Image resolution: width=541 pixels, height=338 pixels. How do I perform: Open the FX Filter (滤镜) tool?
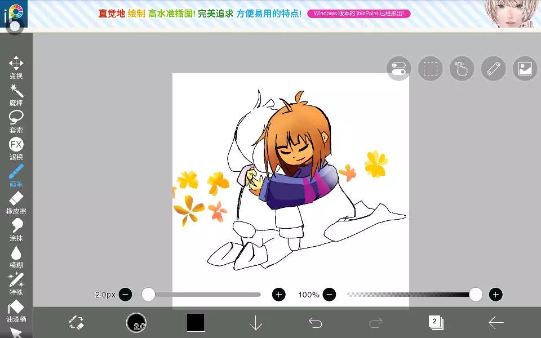pyautogui.click(x=16, y=149)
